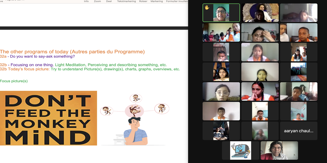This screenshot has height=163, width=327.
Task: Click the raised hand icon on the speaker tile
Action: pyautogui.click(x=207, y=8)
